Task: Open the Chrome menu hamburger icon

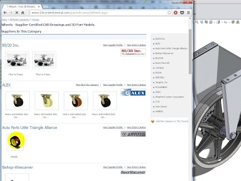Action: pyautogui.click(x=188, y=13)
